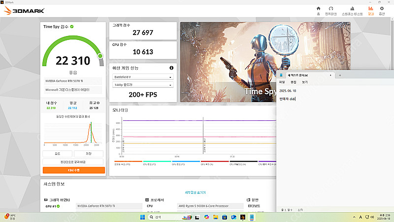Viewport: 394px width, 222px height.
Task: Click the info icon next to best score
Action: (98, 103)
